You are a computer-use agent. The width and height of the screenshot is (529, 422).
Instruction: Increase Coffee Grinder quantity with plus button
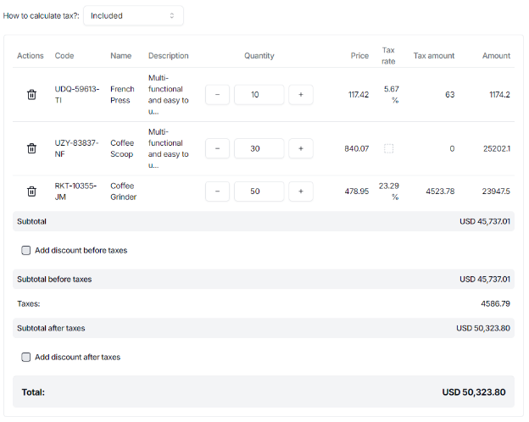pyautogui.click(x=301, y=192)
